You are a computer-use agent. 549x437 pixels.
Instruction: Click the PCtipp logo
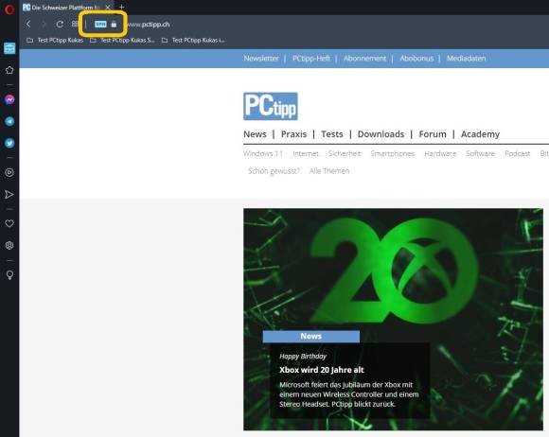(x=271, y=106)
